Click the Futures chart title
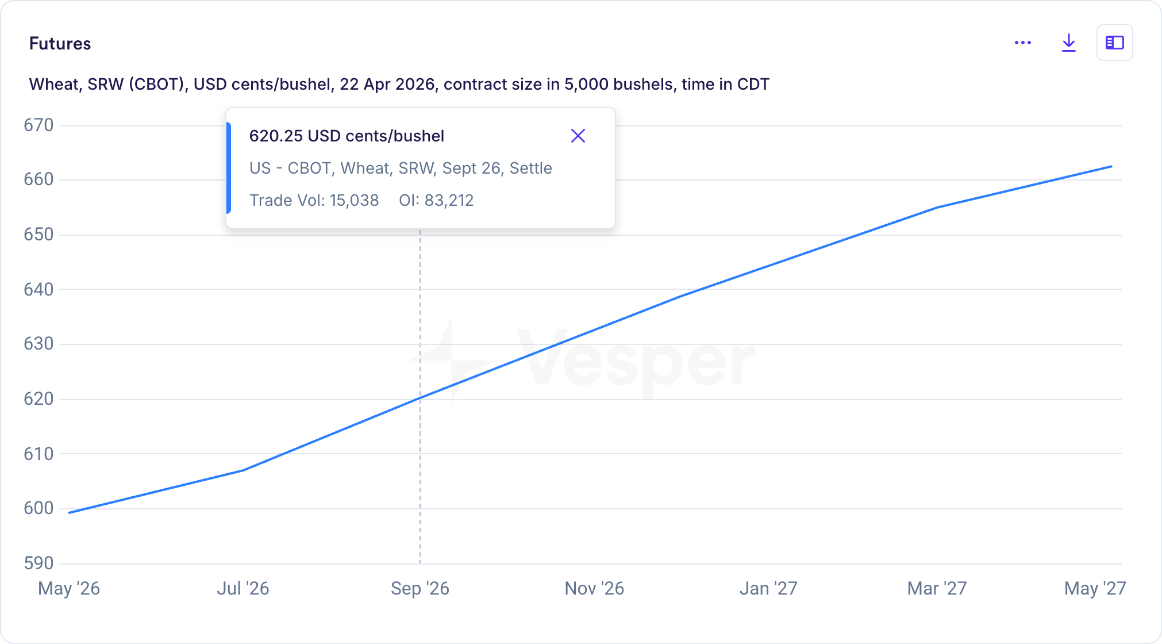 pyautogui.click(x=60, y=44)
